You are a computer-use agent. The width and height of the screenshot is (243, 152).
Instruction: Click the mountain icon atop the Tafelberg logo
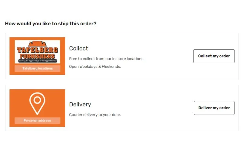[x=37, y=44]
